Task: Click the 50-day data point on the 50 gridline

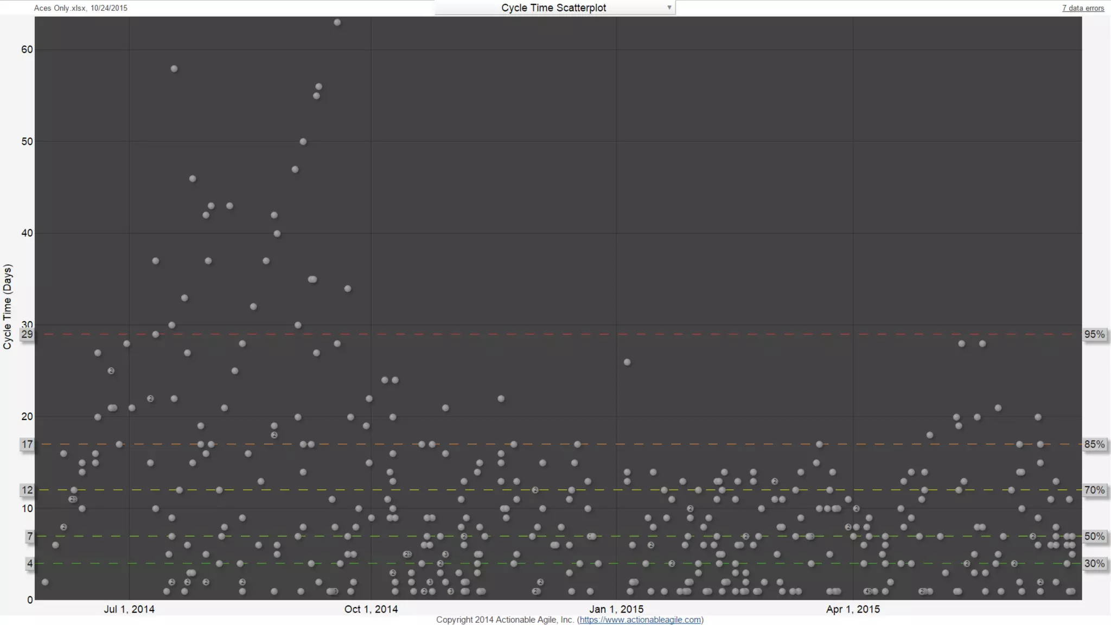Action: pyautogui.click(x=303, y=142)
